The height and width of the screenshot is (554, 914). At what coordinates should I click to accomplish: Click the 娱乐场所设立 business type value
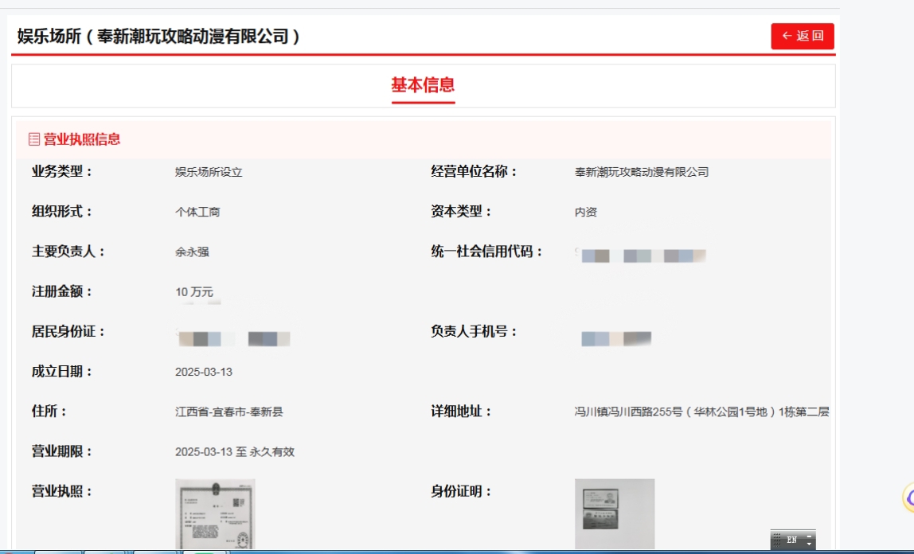coord(209,172)
